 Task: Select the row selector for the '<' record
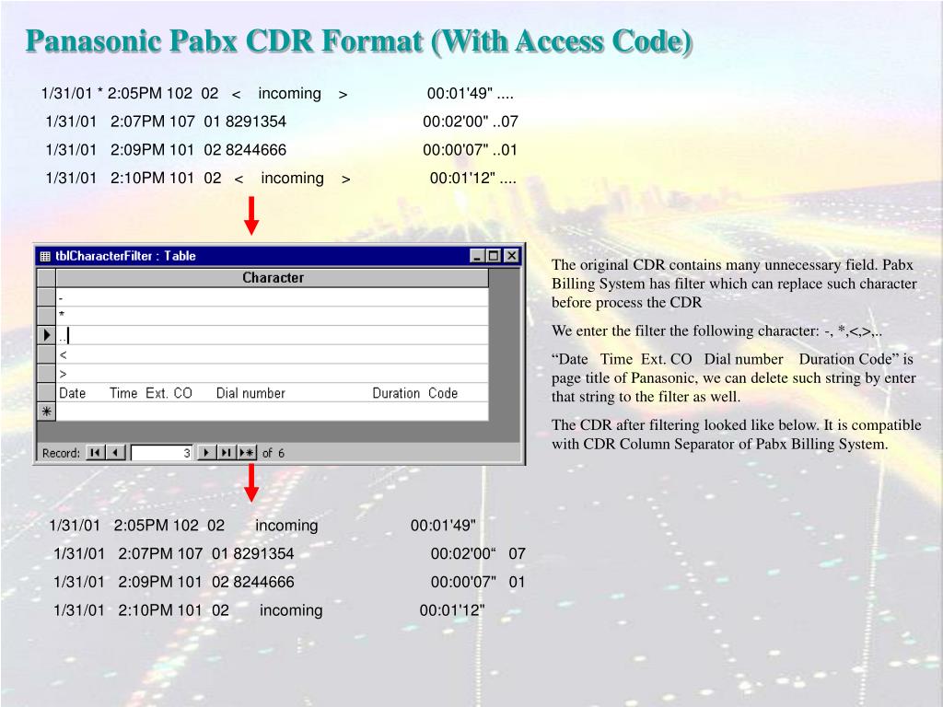46,354
